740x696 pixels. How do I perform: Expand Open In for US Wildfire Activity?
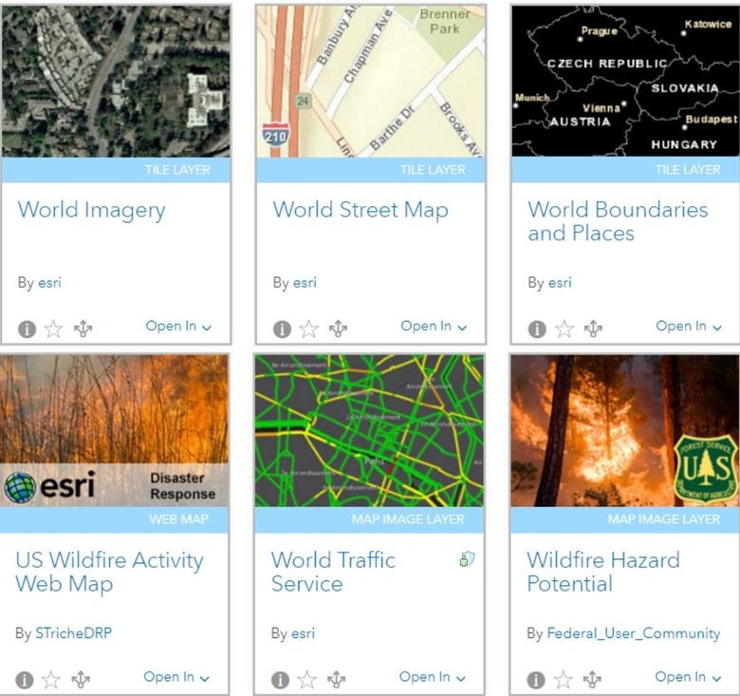click(x=176, y=677)
